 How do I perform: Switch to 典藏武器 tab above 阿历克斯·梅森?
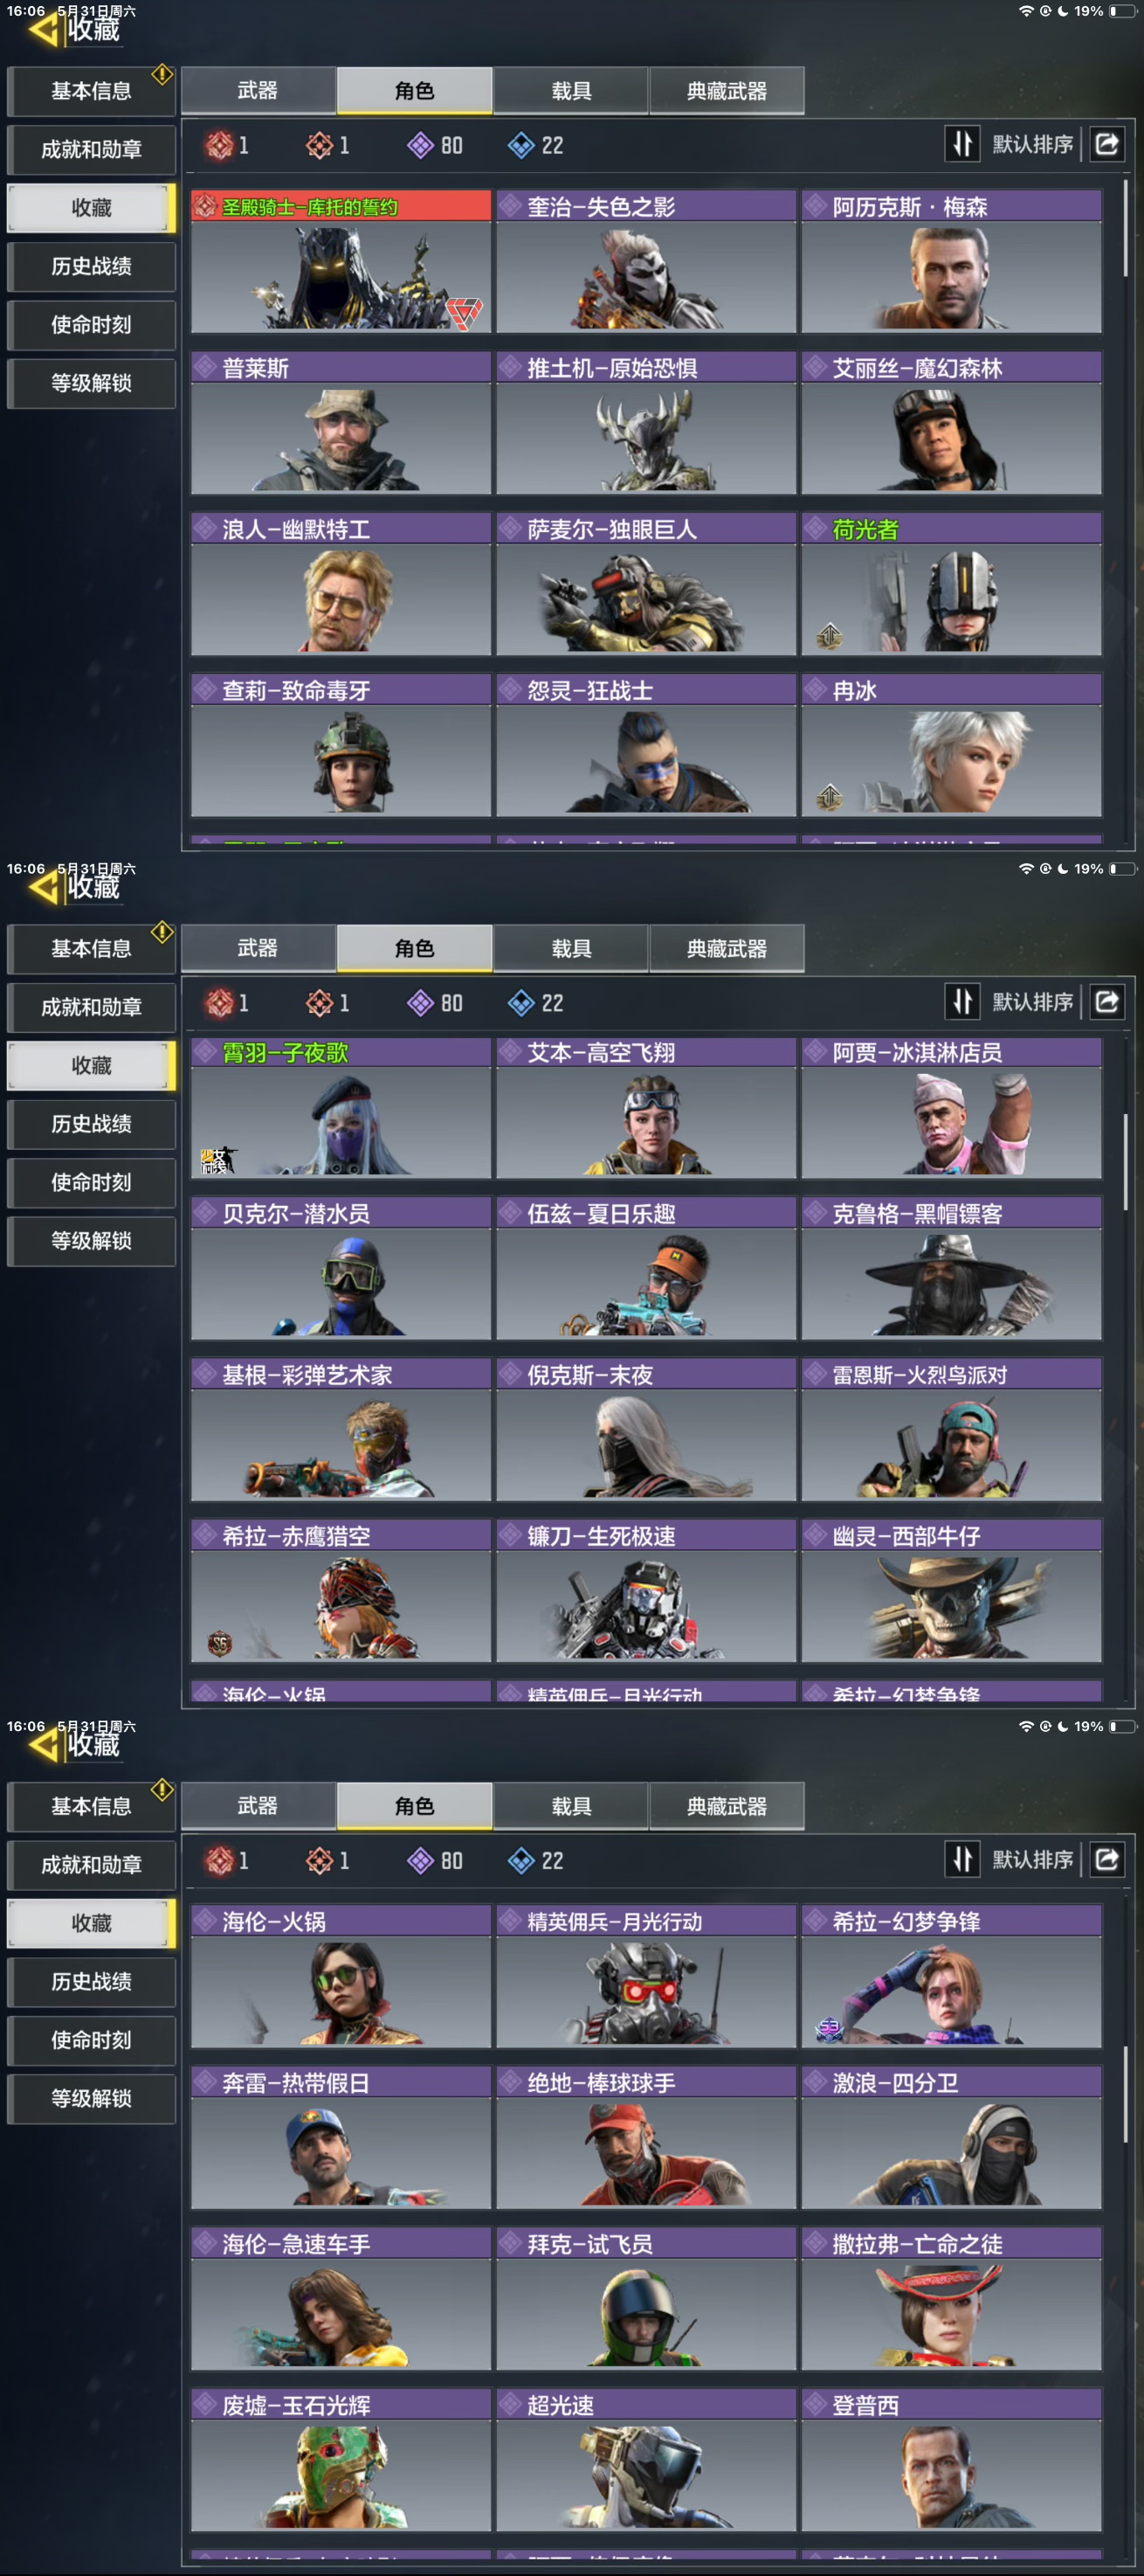727,91
